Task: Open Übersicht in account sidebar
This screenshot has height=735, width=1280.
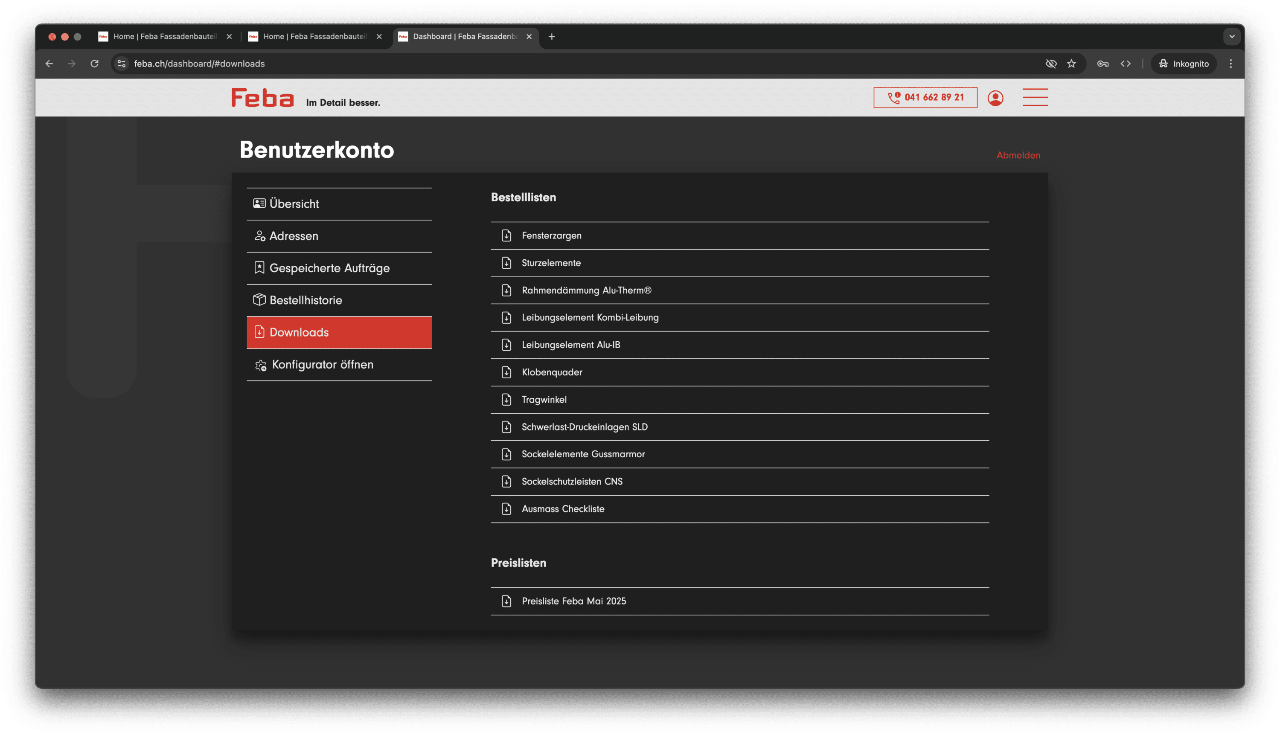Action: [x=339, y=204]
